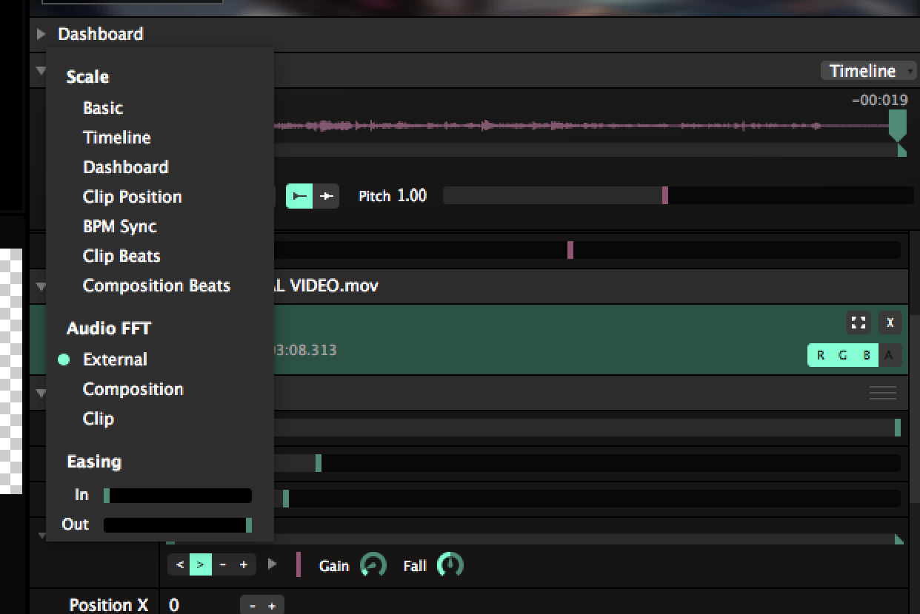The image size is (920, 614).
Task: Click the X icon in green clip panel
Action: click(x=890, y=323)
